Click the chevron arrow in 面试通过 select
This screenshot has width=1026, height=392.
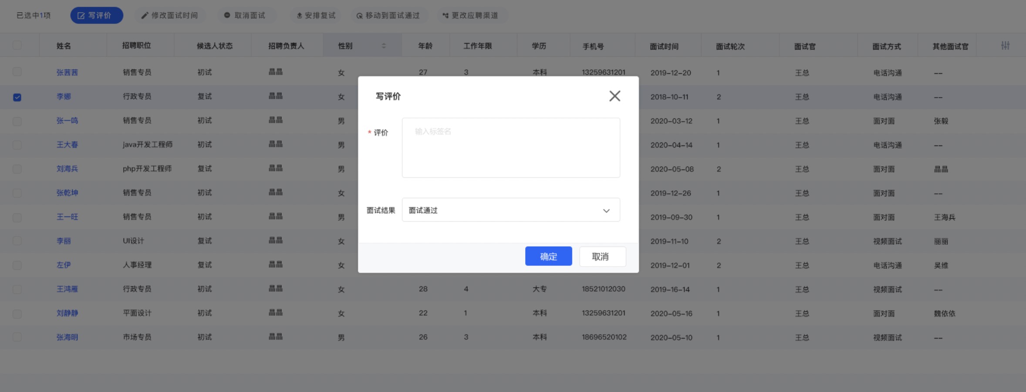point(606,211)
